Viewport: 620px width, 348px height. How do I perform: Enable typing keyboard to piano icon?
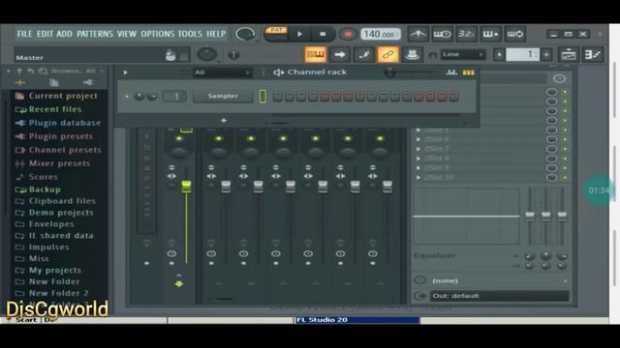tap(315, 54)
